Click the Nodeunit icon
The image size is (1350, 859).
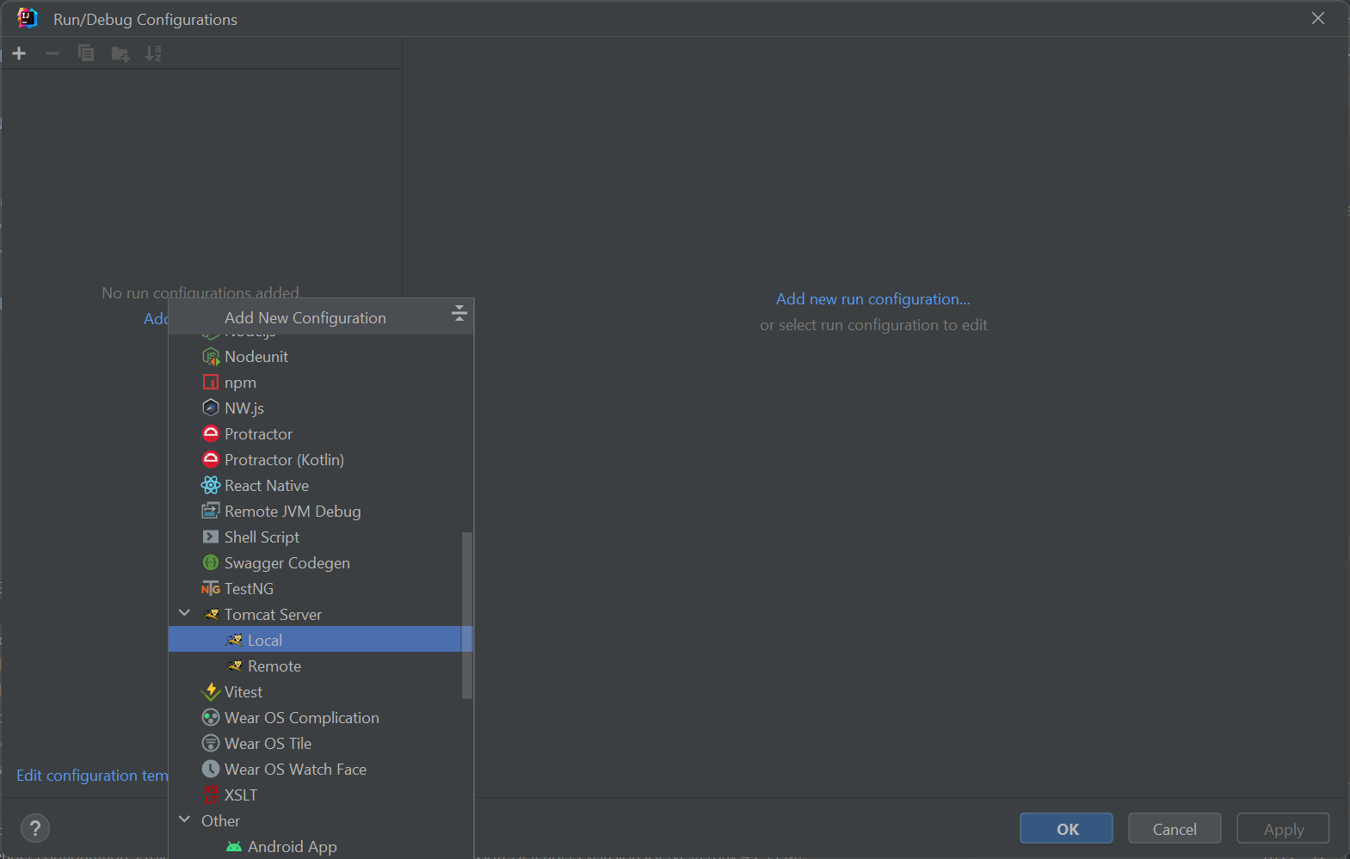(211, 356)
